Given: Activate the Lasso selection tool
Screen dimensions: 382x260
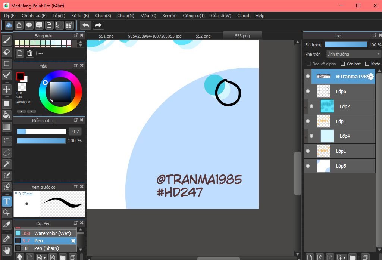Looking at the screenshot, I should 7,153.
